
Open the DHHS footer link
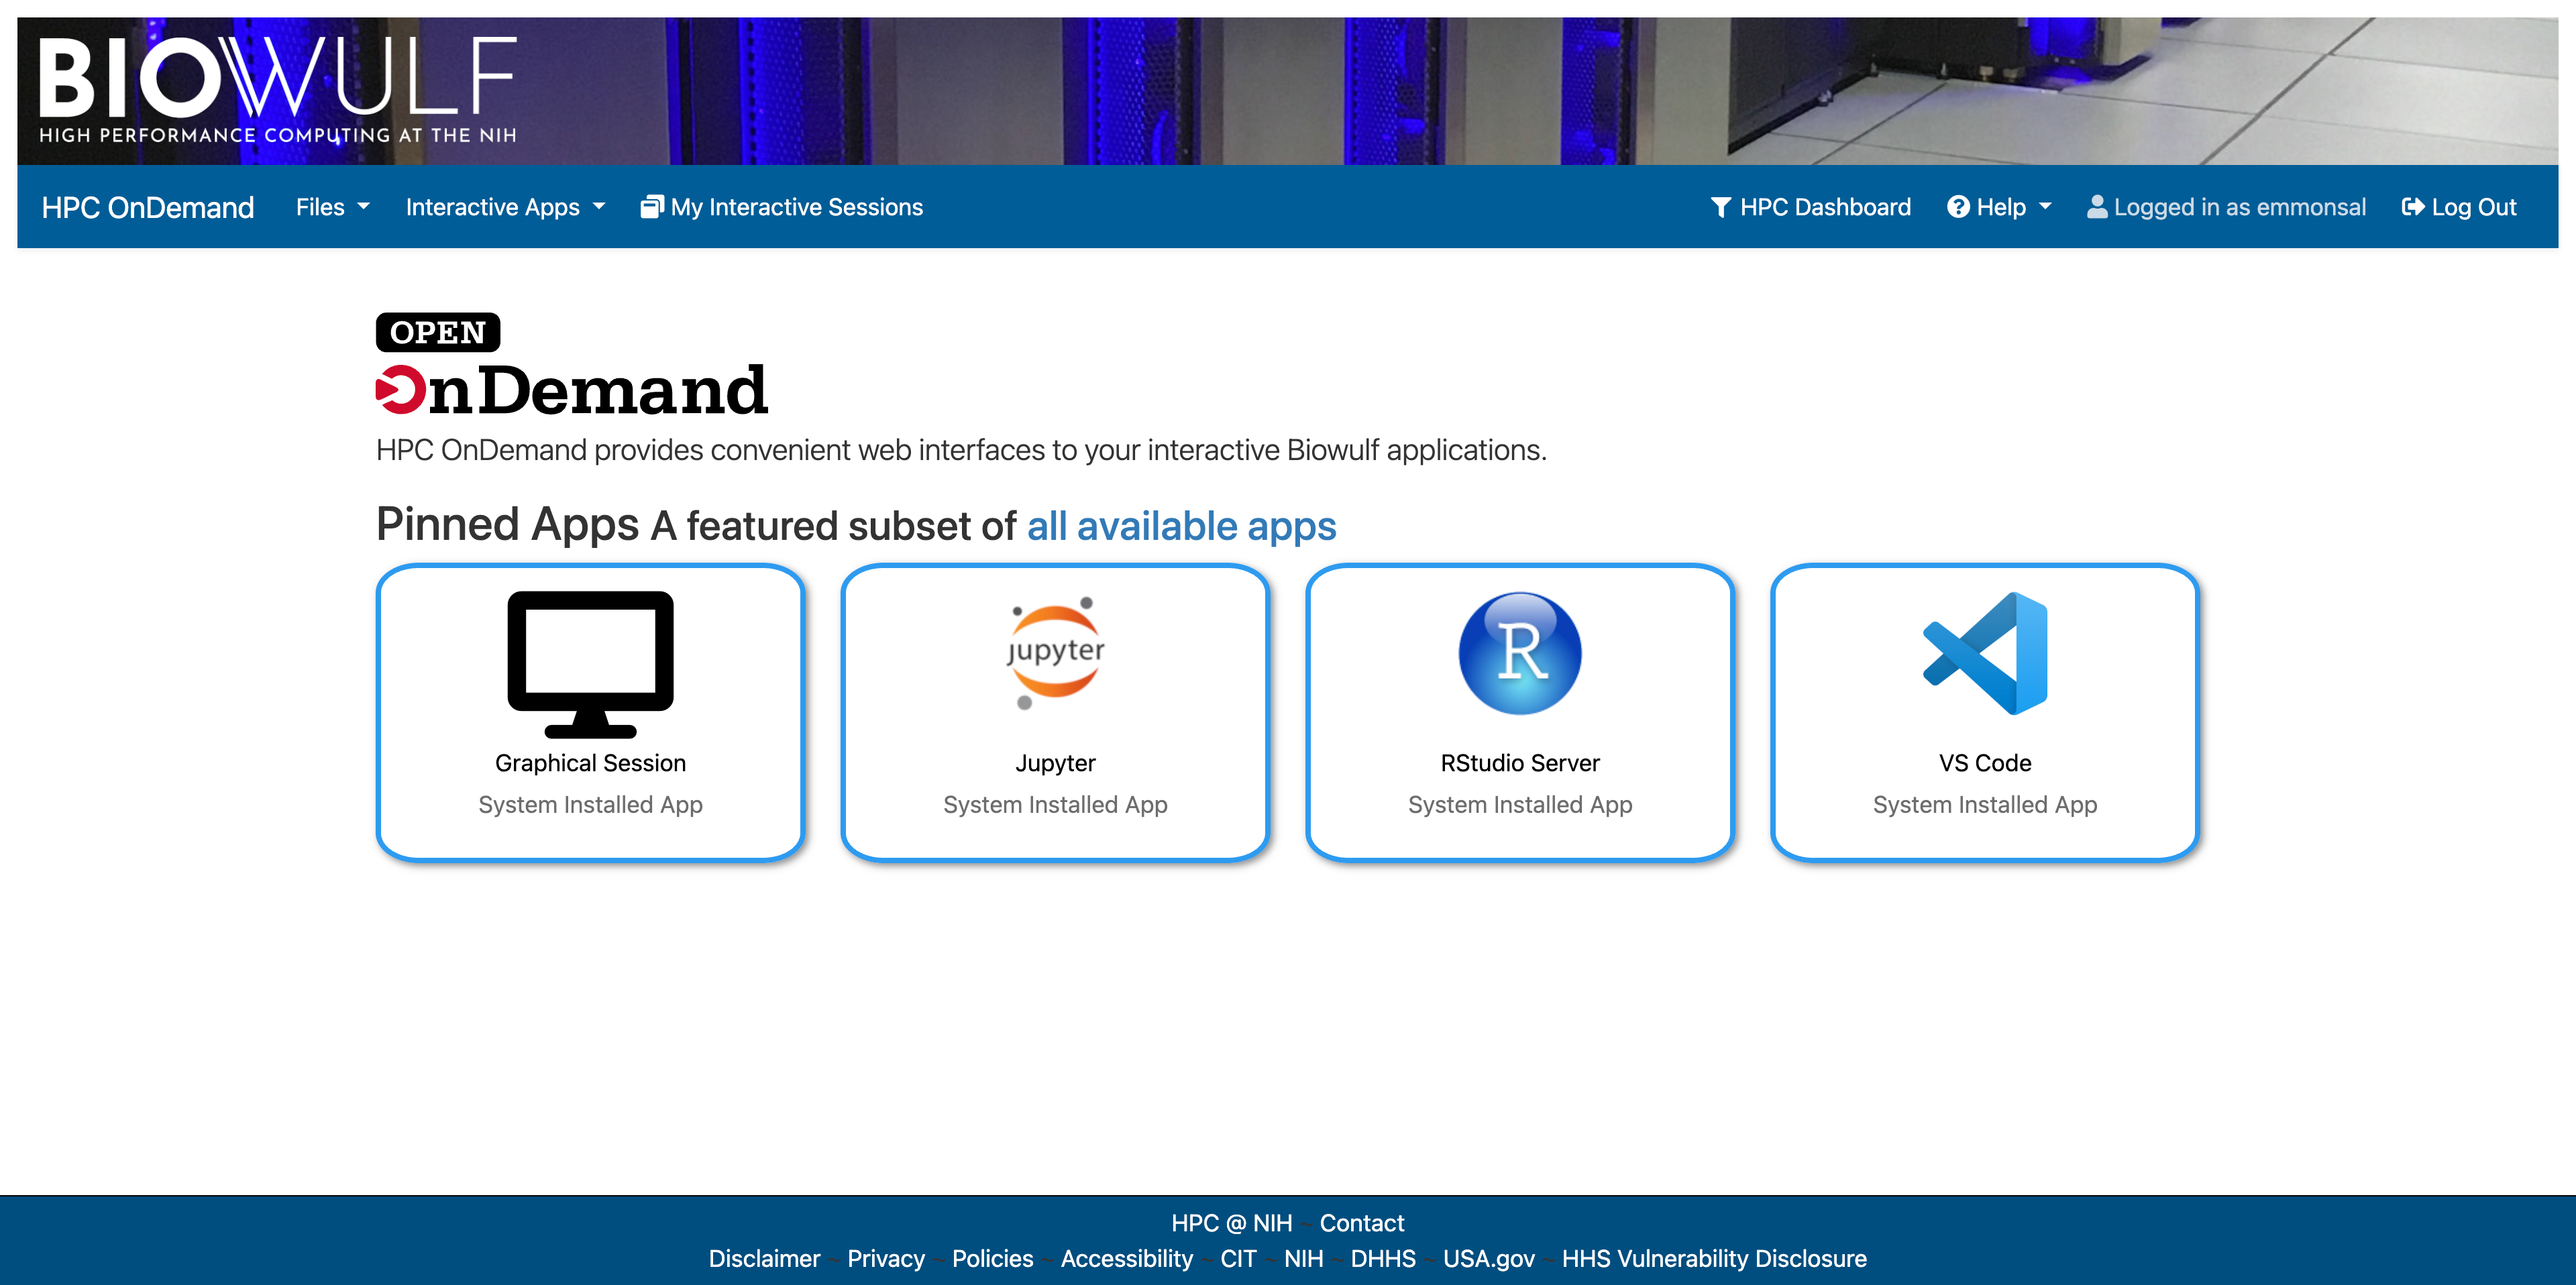(x=1383, y=1258)
